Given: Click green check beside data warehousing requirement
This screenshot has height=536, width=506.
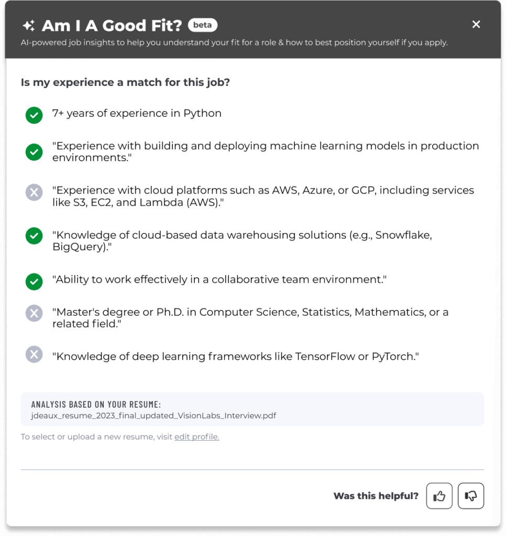Looking at the screenshot, I should (x=34, y=236).
